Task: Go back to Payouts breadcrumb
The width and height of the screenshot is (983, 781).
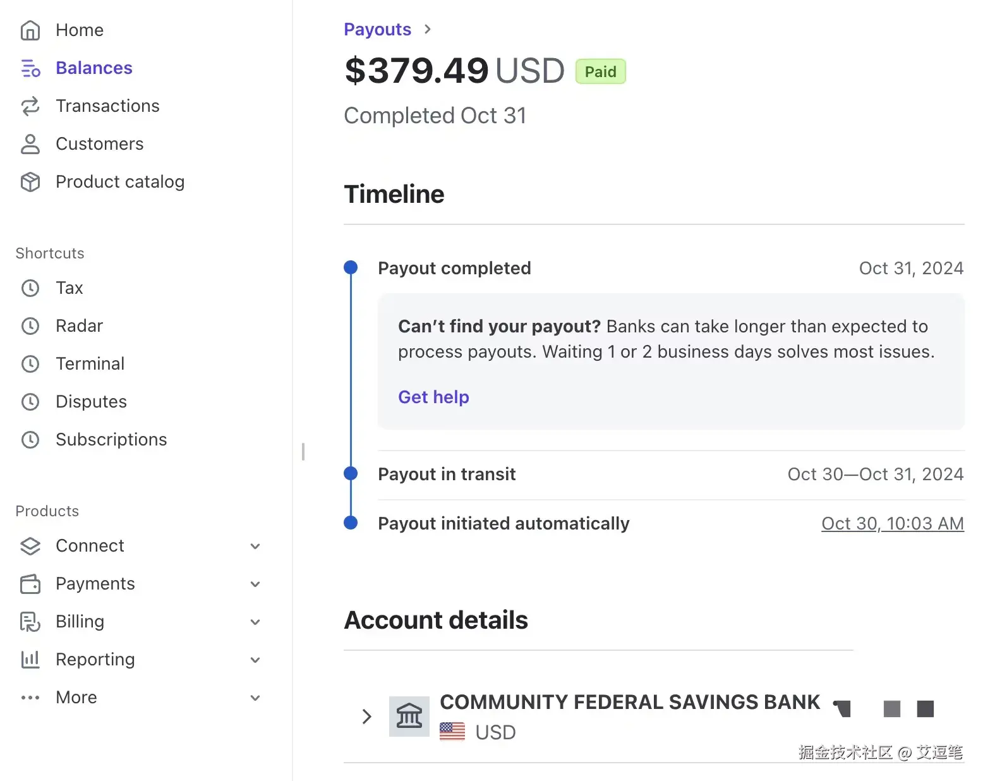Action: pos(377,30)
